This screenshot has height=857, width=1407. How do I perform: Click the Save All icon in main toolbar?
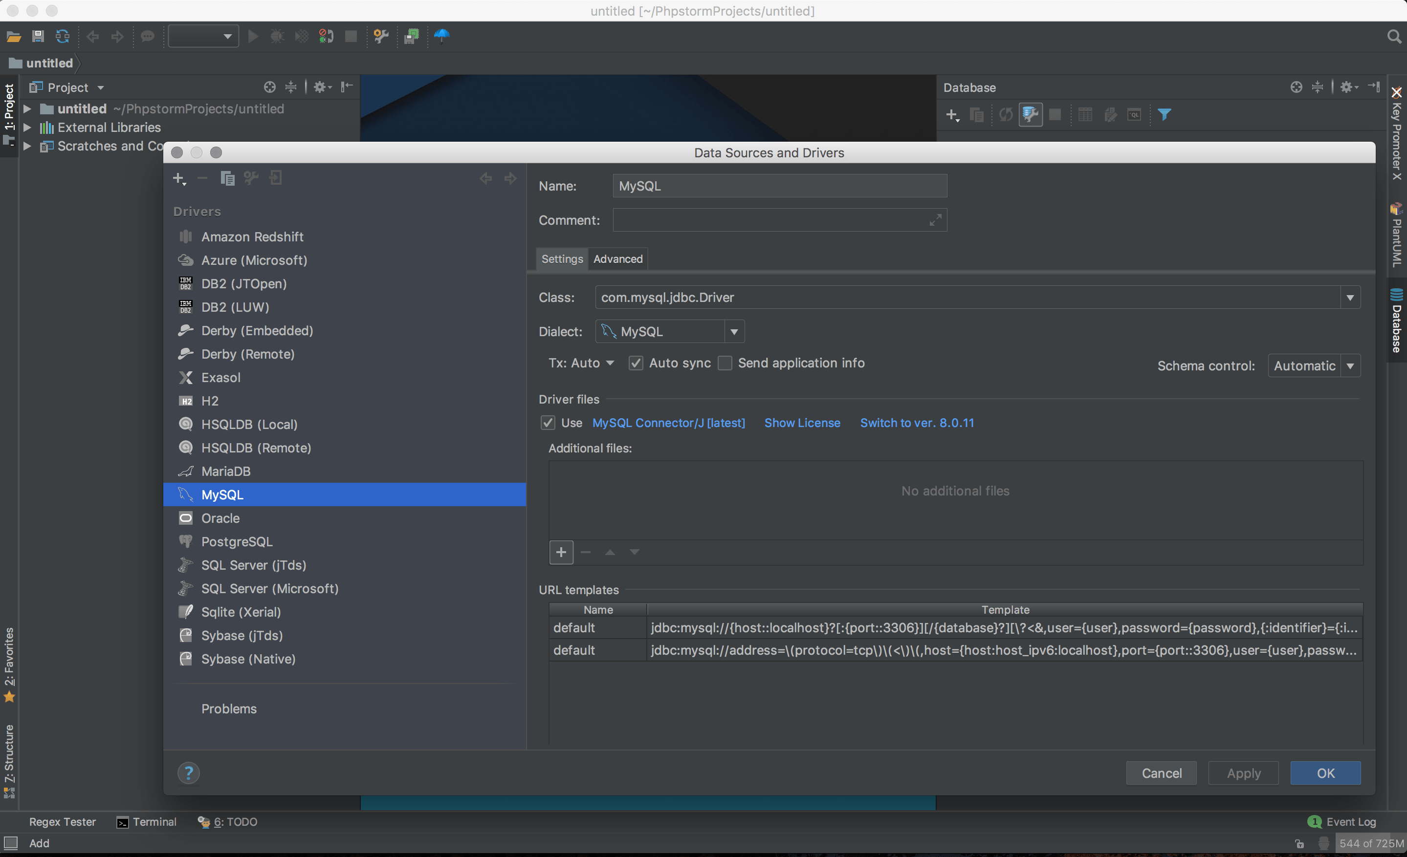pos(38,37)
